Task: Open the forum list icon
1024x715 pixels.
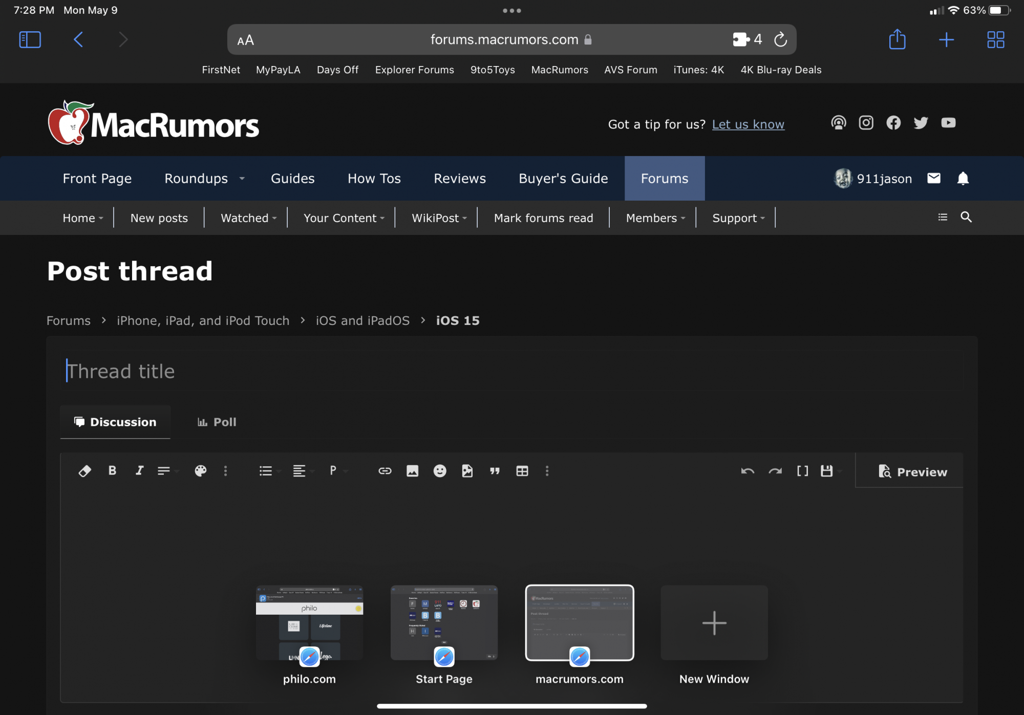Action: coord(943,218)
